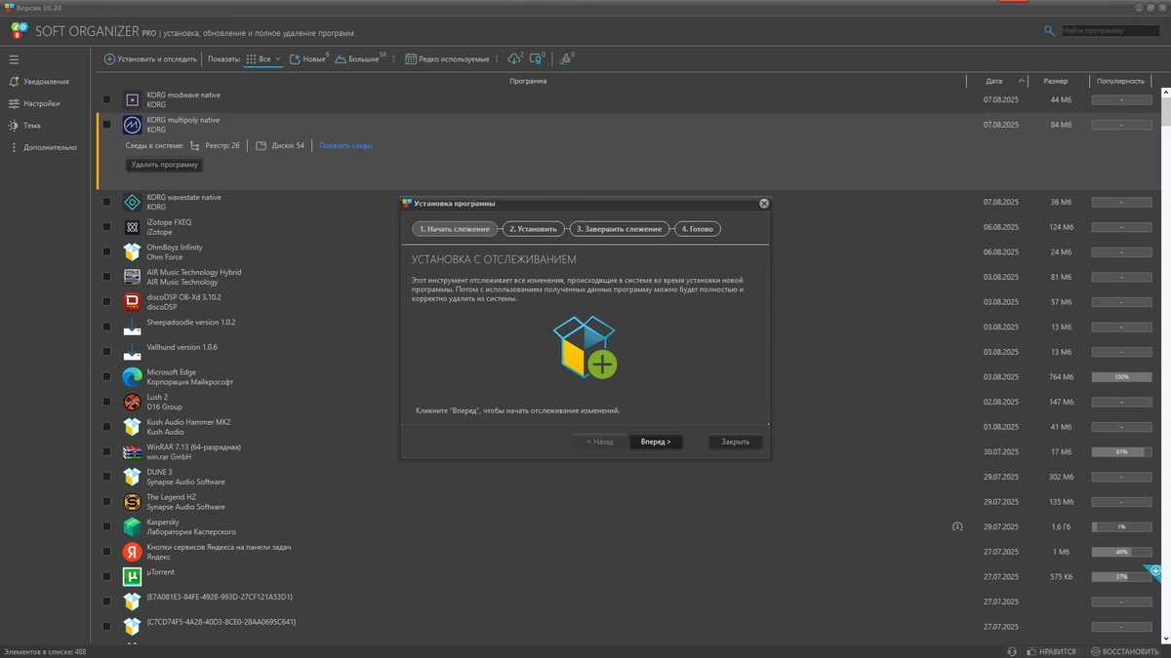This screenshot has height=658, width=1171.
Task: Focus the Найти программу search field
Action: point(1110,31)
